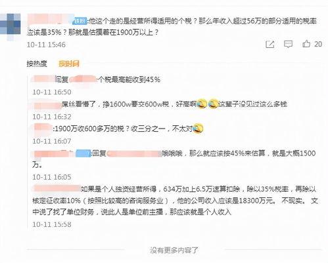Click the main commenter's blurred username
Screen dimensions: 328x263
(x=50, y=20)
